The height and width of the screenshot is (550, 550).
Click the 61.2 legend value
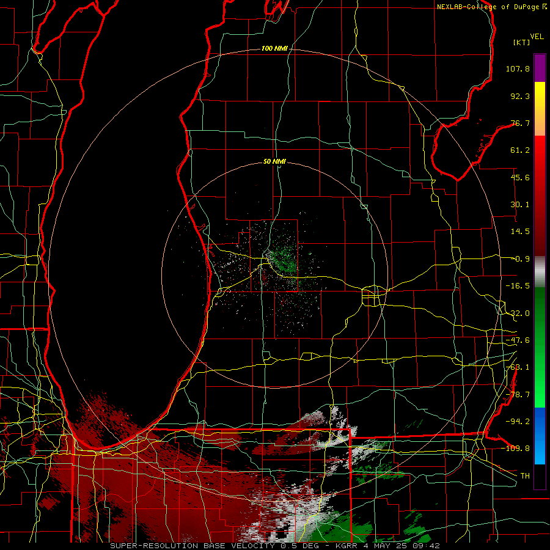(520, 150)
